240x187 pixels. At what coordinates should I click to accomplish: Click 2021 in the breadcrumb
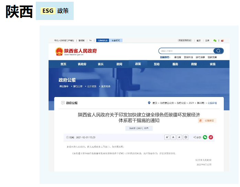pyautogui.click(x=191, y=103)
